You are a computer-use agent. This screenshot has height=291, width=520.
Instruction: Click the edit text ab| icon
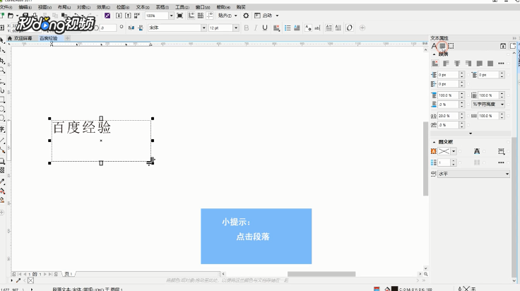coord(317,28)
